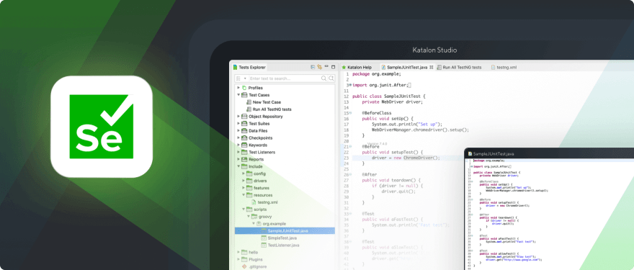Close the SampleJUnitTest.java tab with X

[x=431, y=68]
